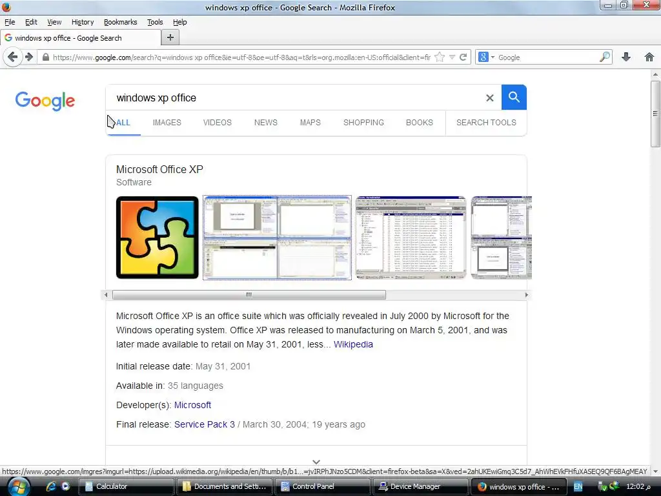Switch to VIDEOS results tab
Image resolution: width=661 pixels, height=496 pixels.
pyautogui.click(x=218, y=123)
